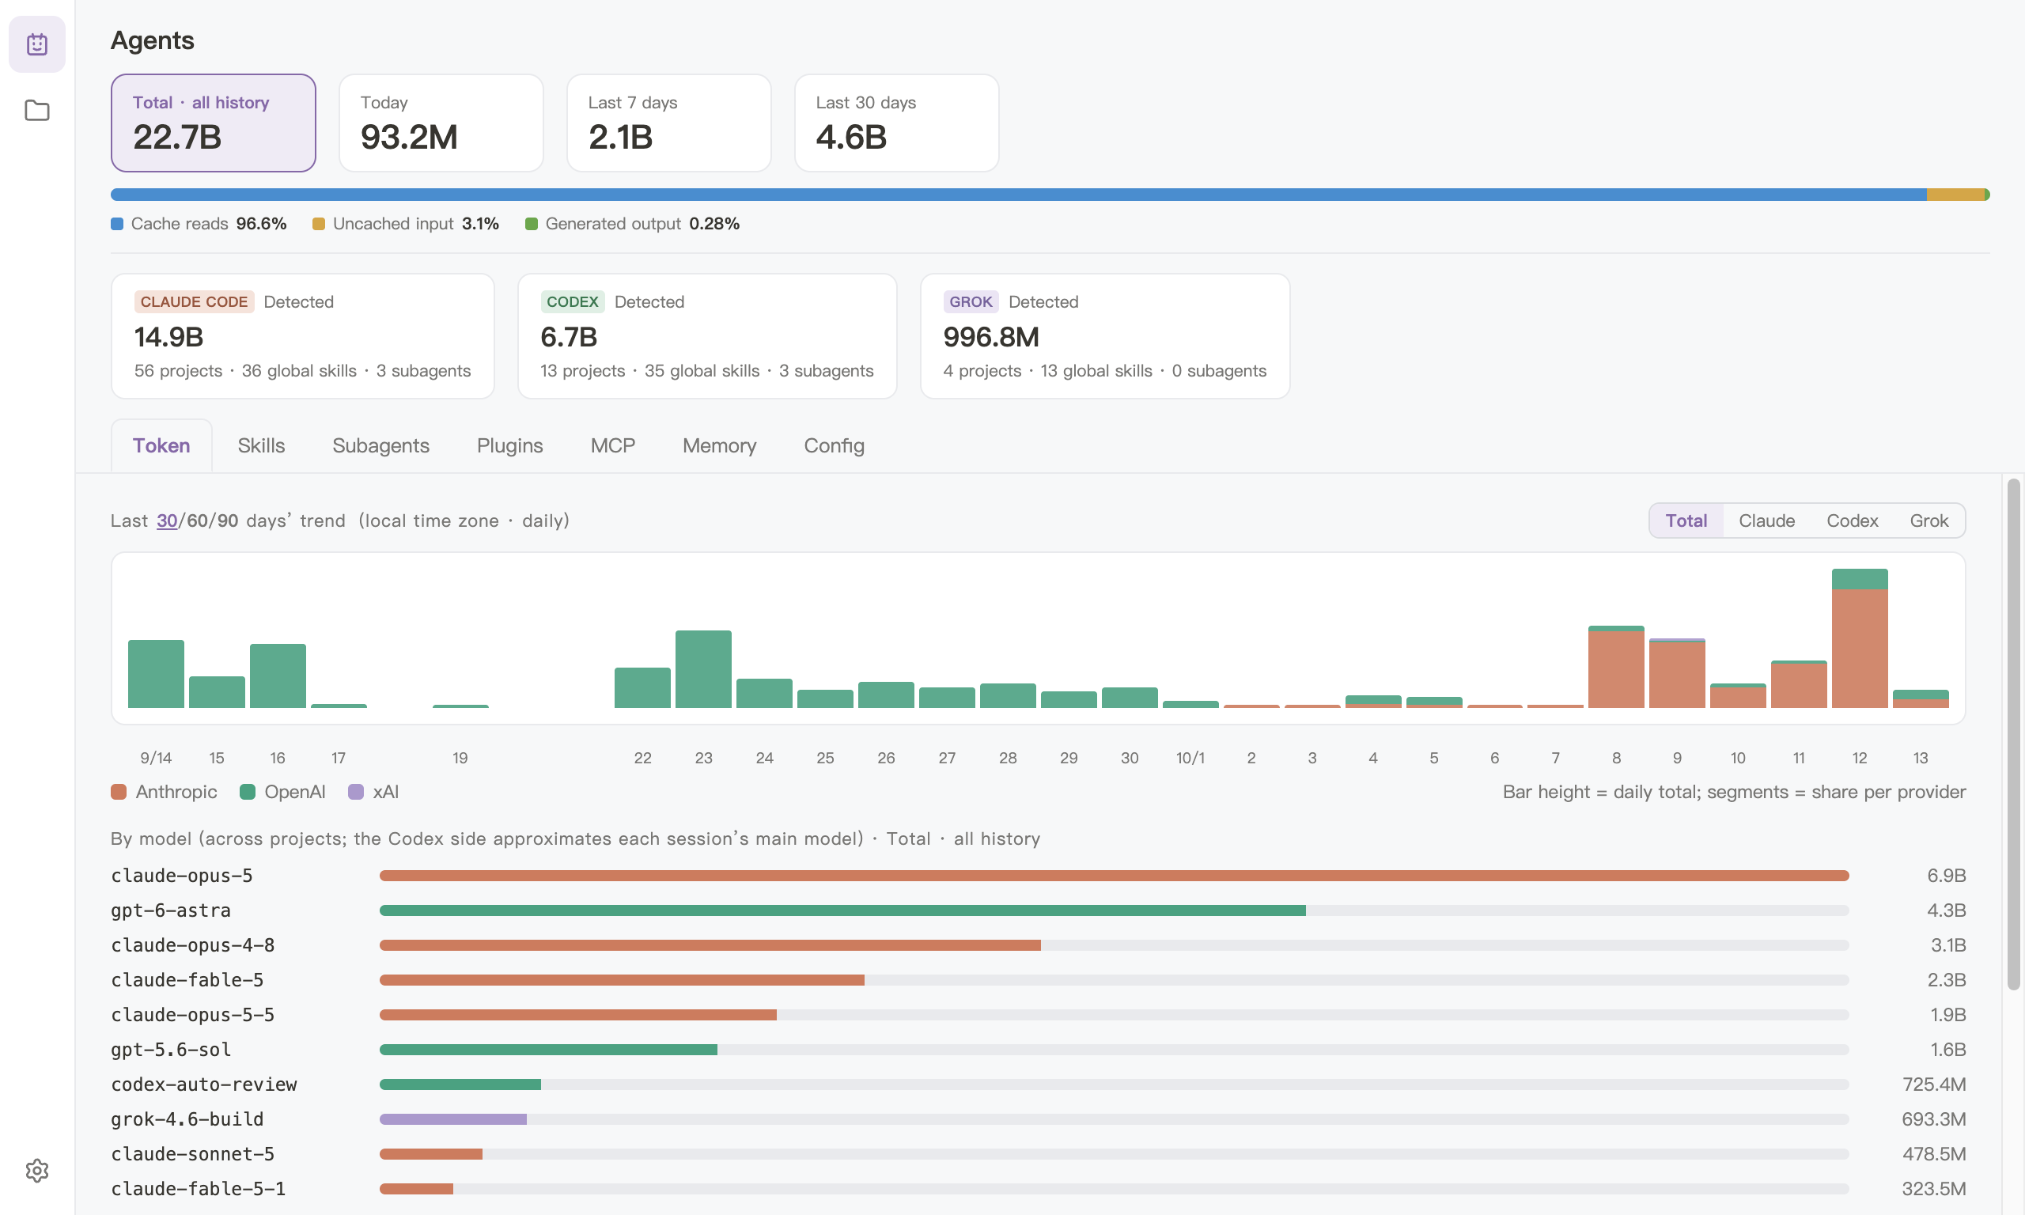Click the vertical scrollbar thumb
This screenshot has width=2025, height=1215.
pos(2015,734)
